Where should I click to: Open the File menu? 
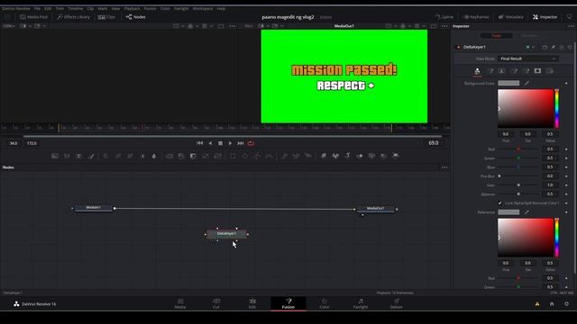tap(37, 8)
